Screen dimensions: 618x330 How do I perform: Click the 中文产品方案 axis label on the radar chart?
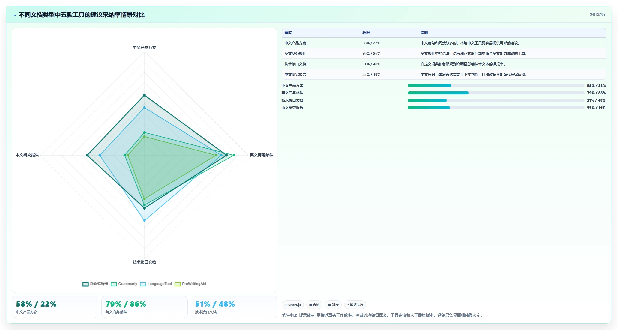pyautogui.click(x=144, y=47)
